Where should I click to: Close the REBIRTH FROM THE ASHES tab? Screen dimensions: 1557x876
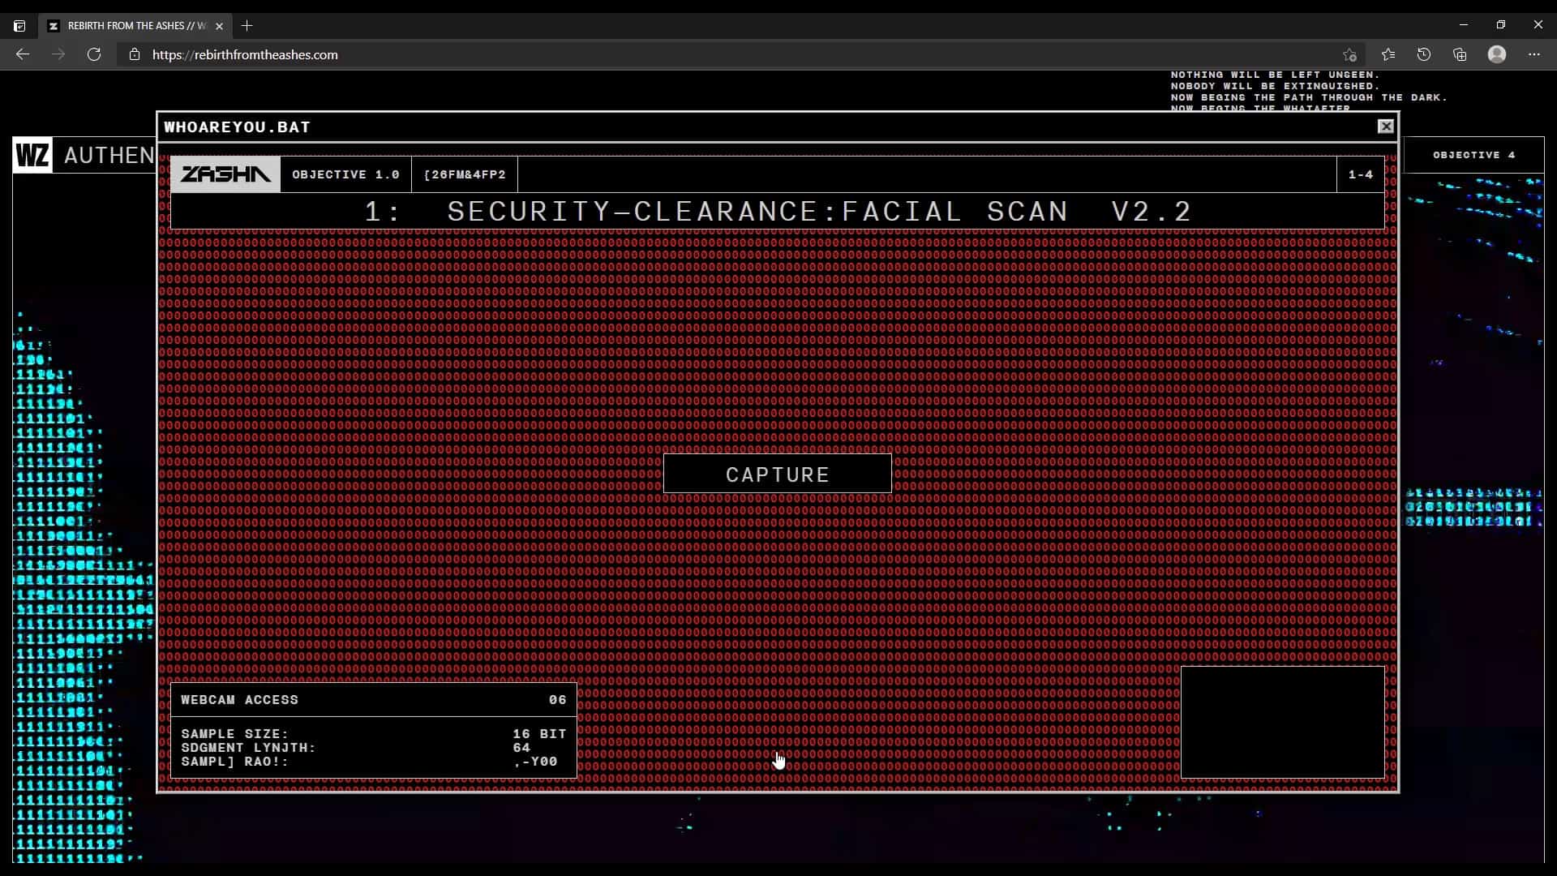(219, 26)
